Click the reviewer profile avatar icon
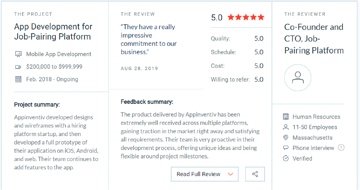360x190 pixels. click(x=298, y=78)
